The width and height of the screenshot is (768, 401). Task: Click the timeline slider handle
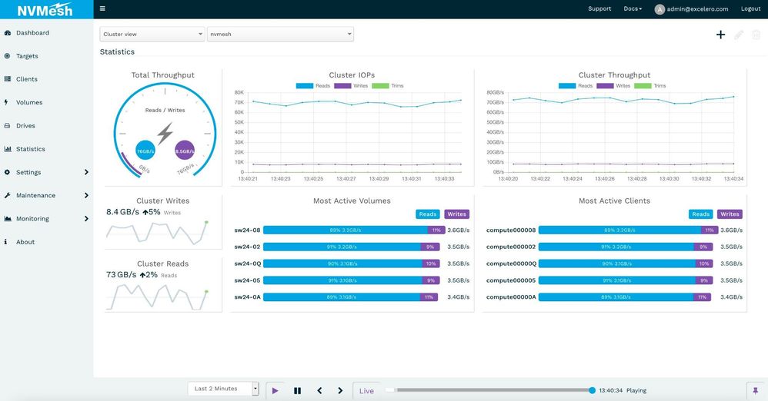[592, 390]
